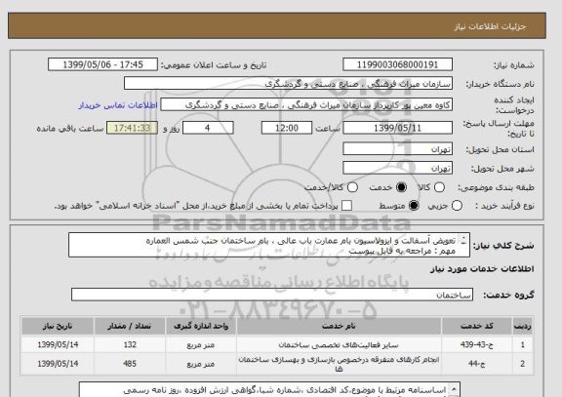Screen dimensions: 562x397
Task: Click service code ج-43-439 cell
Action: coord(477,344)
